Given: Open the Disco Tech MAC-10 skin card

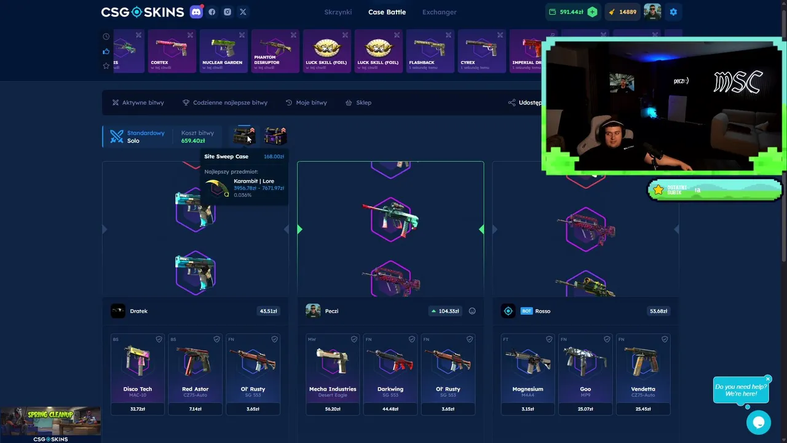Looking at the screenshot, I should point(137,374).
